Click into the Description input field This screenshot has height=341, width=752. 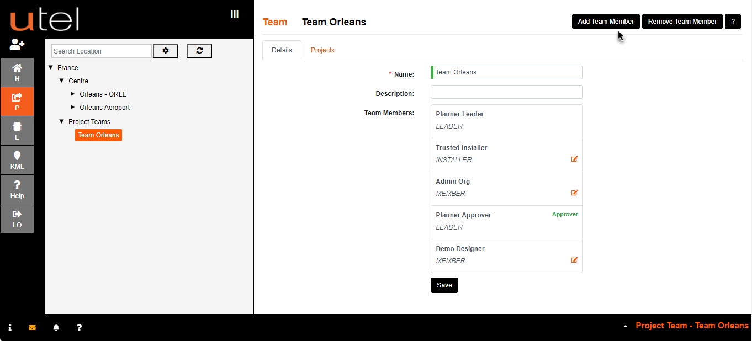click(507, 92)
